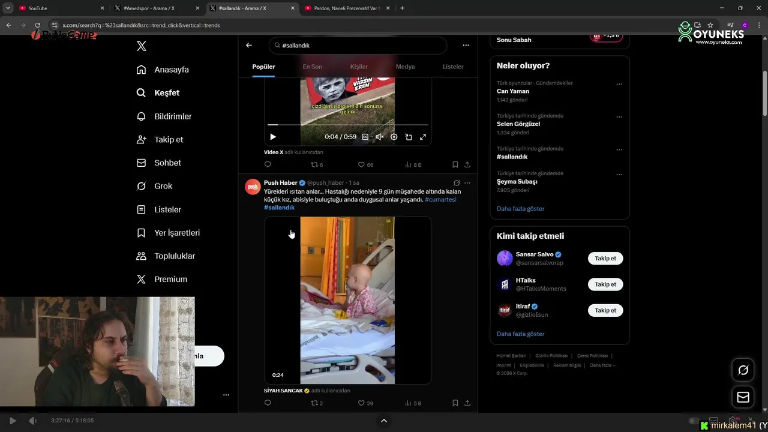The image size is (768, 432).
Task: Open Grok from sidebar
Action: pos(154,186)
